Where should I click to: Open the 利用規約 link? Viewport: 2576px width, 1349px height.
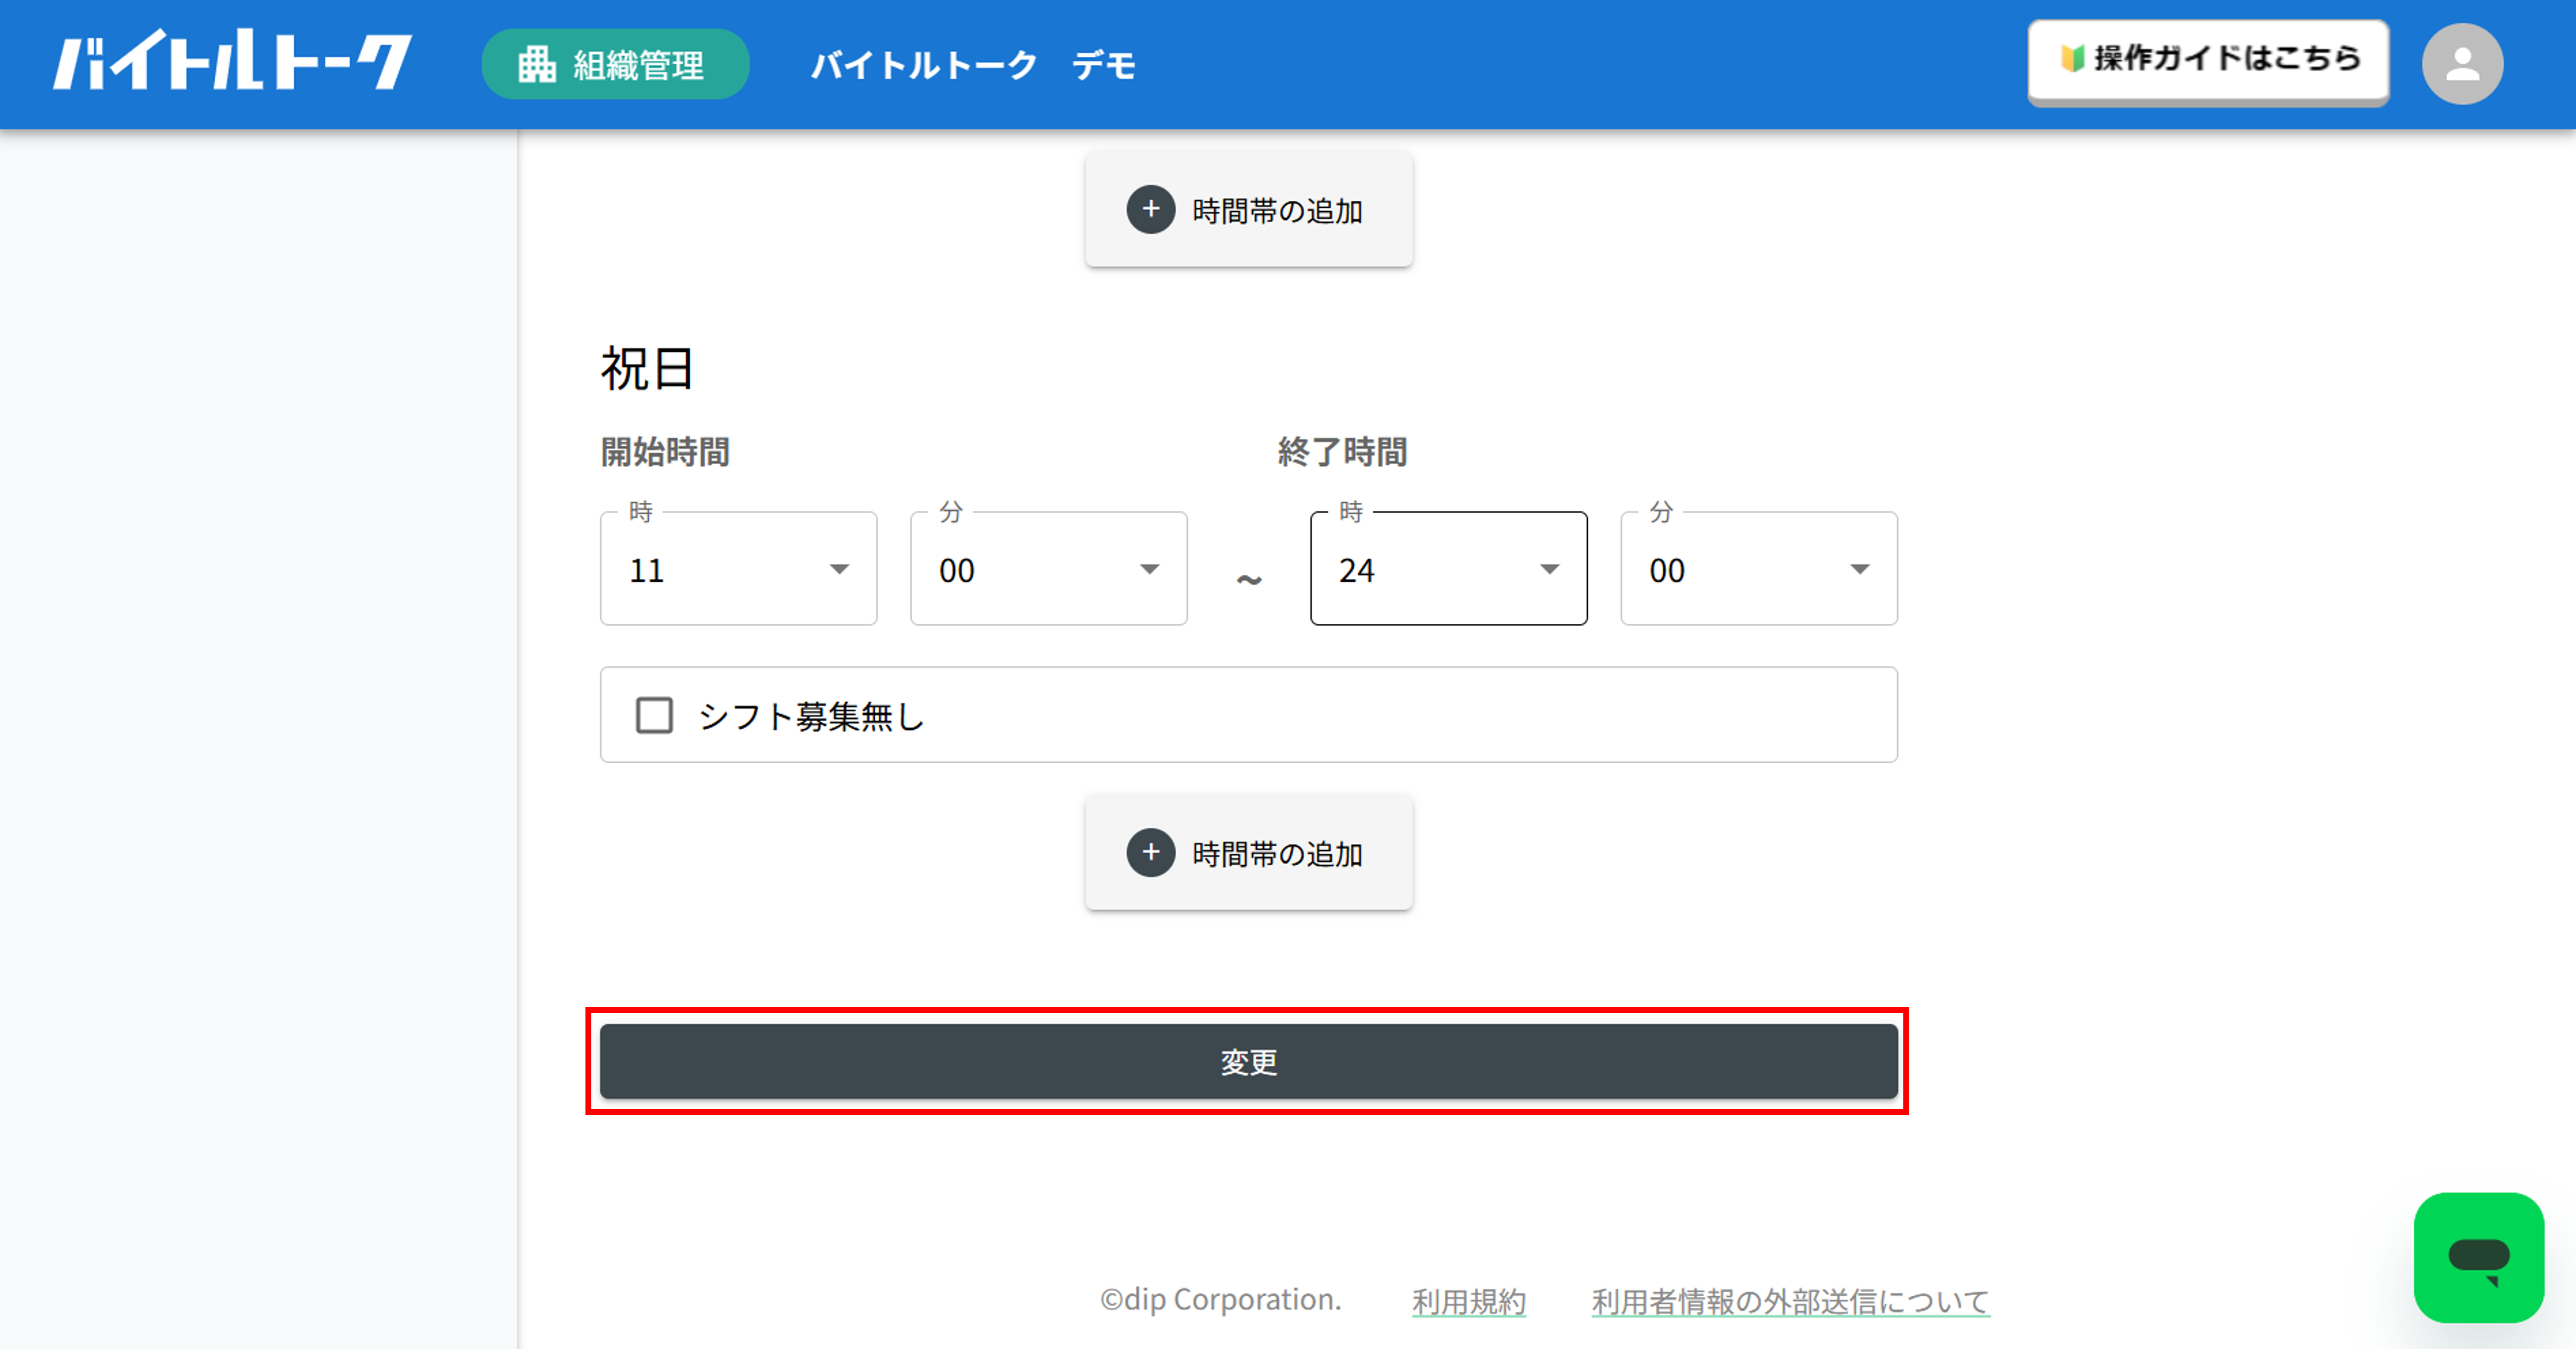click(x=1468, y=1301)
